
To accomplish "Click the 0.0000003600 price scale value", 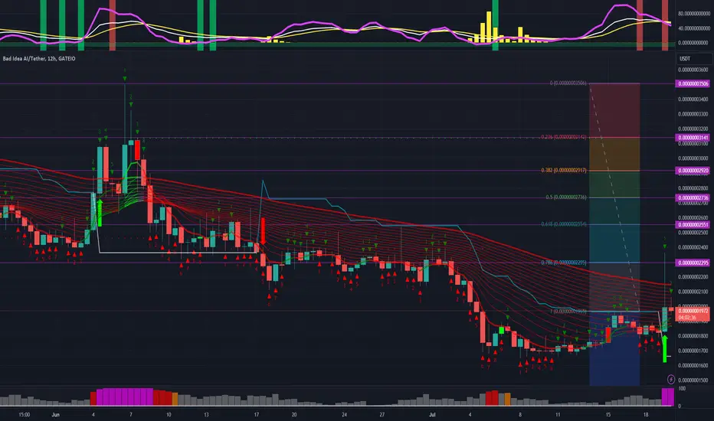I will tap(693, 70).
